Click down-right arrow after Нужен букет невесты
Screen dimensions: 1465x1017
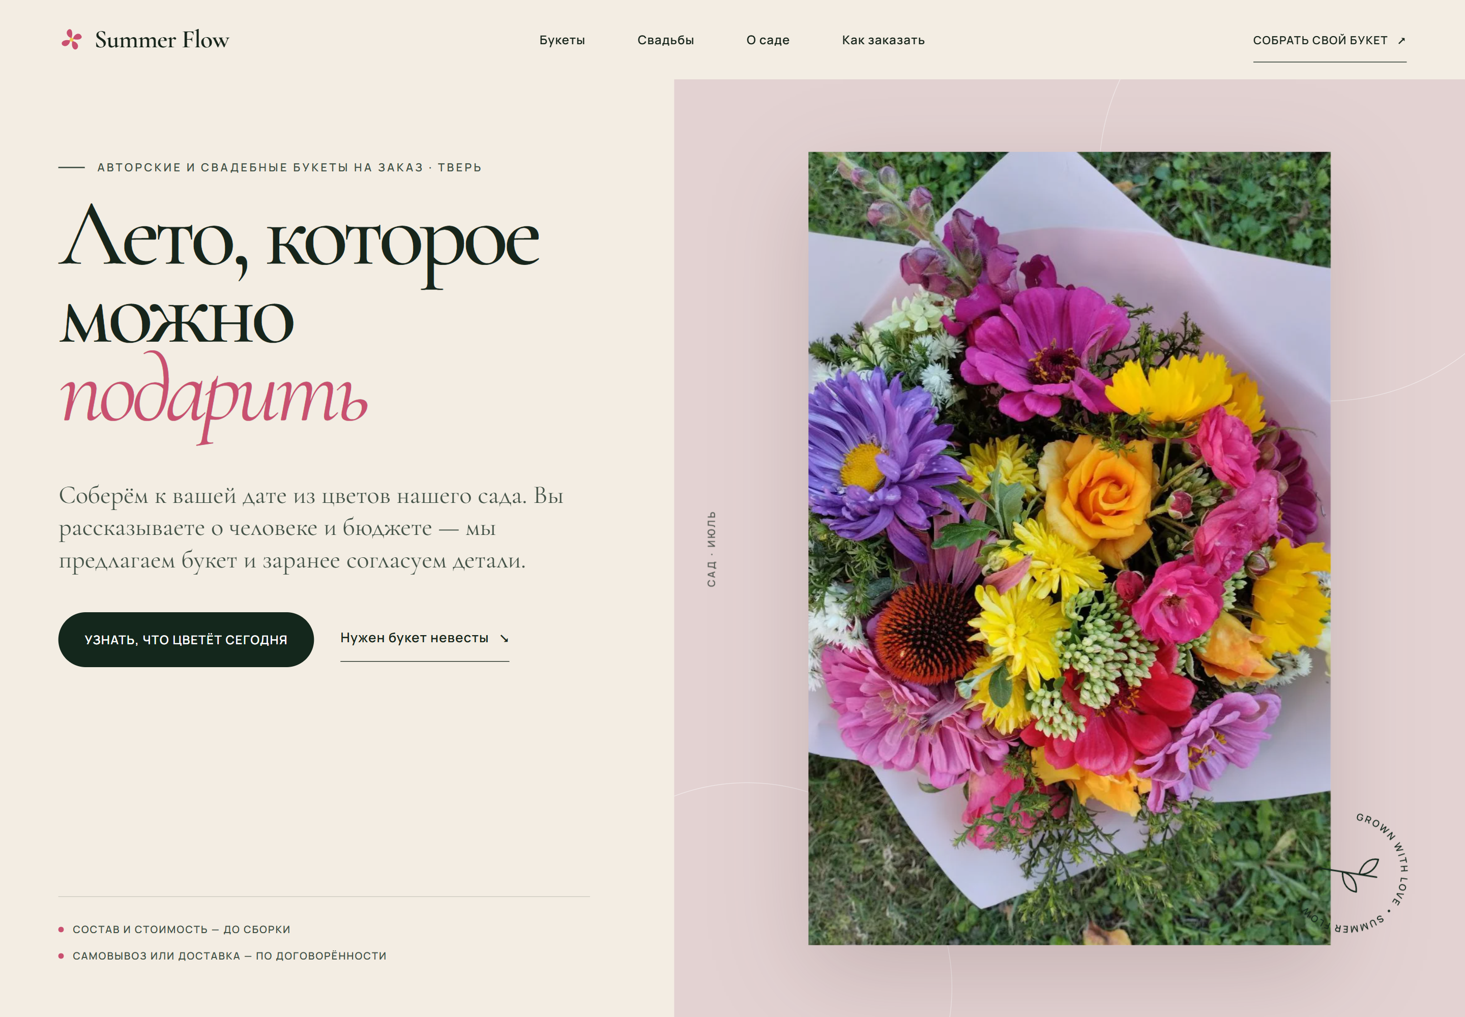[x=504, y=639]
